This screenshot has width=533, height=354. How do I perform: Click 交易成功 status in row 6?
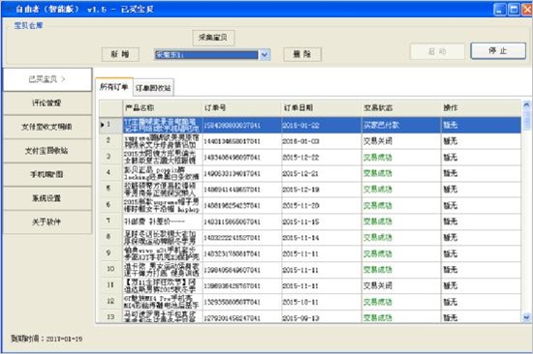378,206
